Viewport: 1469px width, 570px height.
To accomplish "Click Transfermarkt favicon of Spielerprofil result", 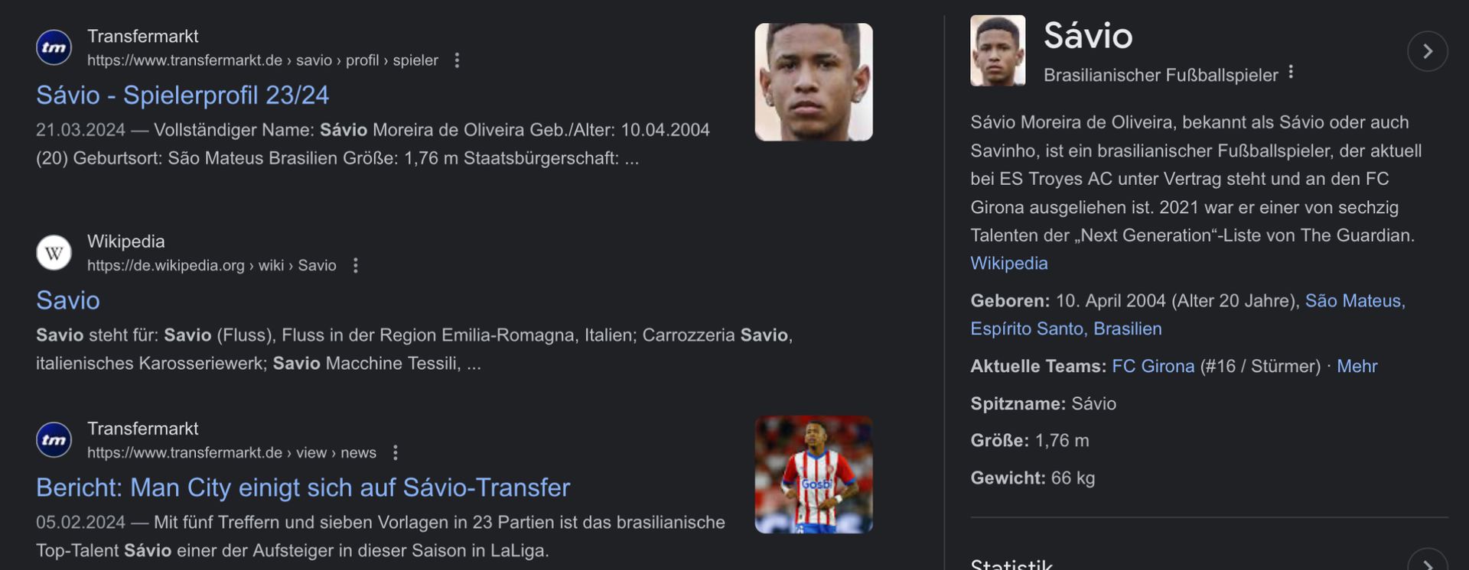I will 54,47.
